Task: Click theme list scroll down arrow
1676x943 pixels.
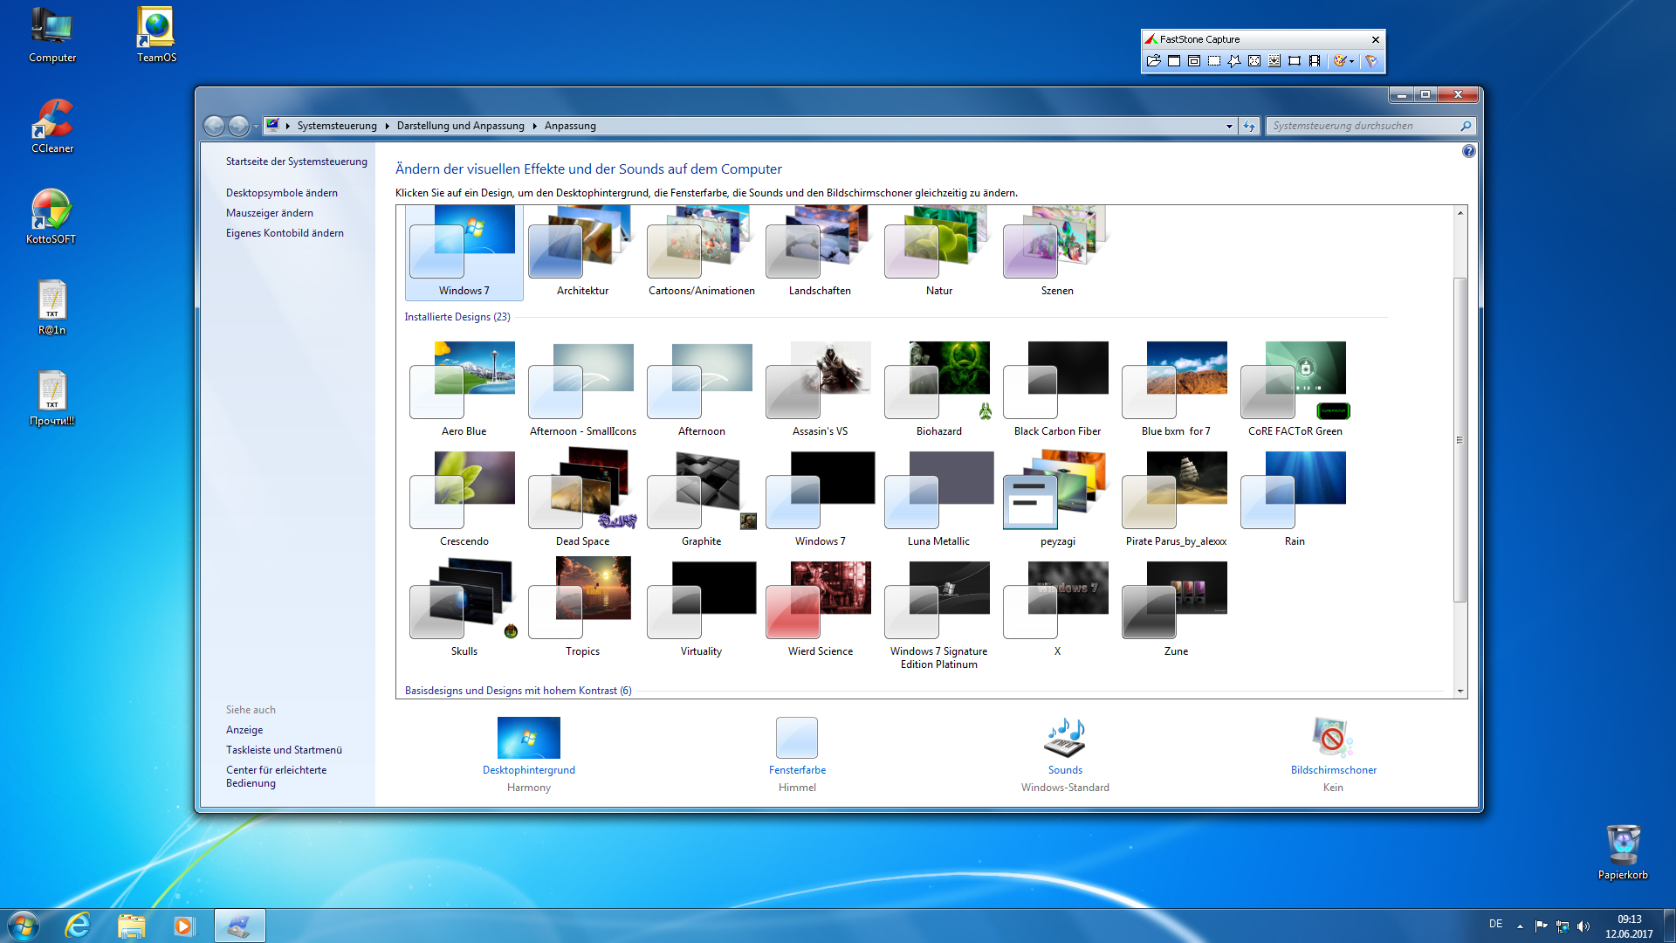Action: click(x=1460, y=691)
